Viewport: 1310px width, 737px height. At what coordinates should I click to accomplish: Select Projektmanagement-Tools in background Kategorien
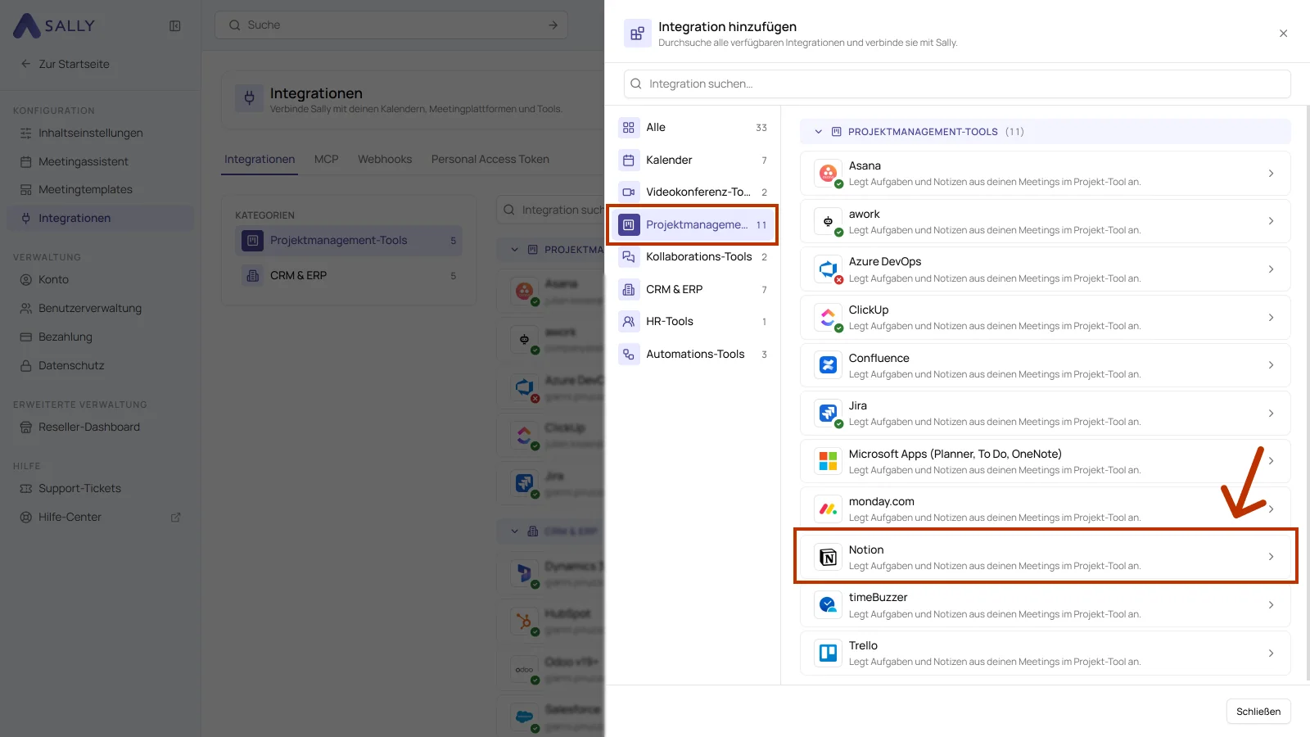point(349,240)
